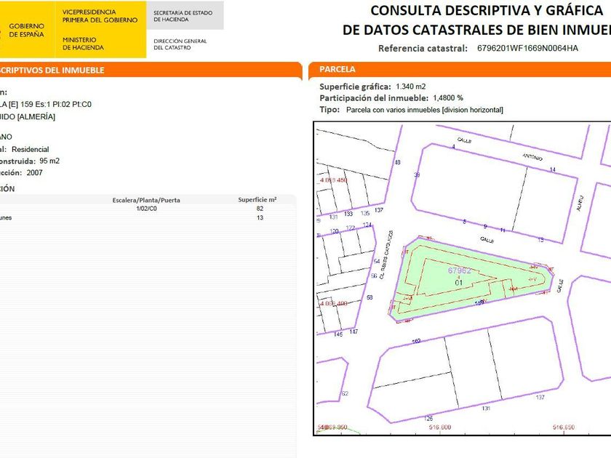Viewport: 611px width, 458px height.
Task: Click map coordinate label "516,650"
Action: (x=564, y=427)
